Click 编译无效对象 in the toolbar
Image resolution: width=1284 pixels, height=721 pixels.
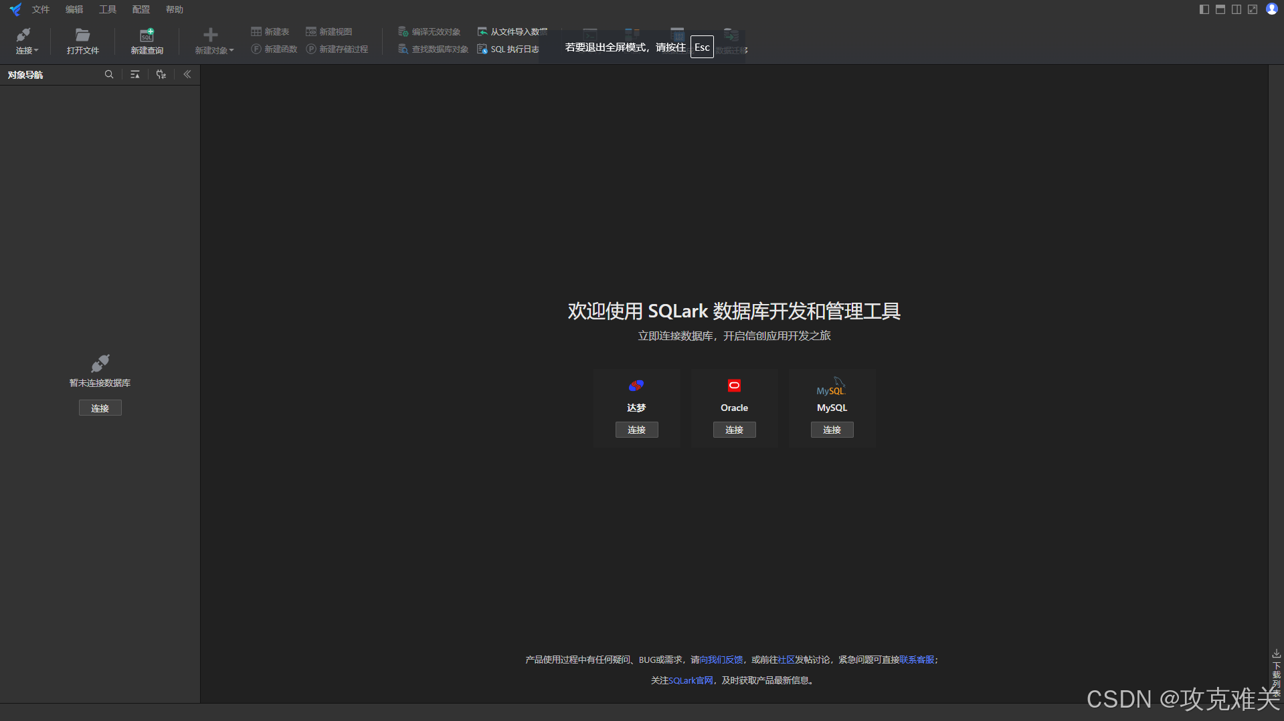coord(430,31)
